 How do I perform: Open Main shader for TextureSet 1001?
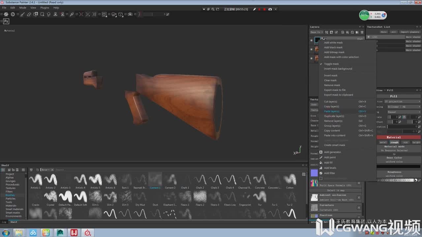pos(413,37)
